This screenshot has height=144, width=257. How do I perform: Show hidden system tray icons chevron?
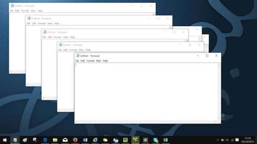coord(218,140)
